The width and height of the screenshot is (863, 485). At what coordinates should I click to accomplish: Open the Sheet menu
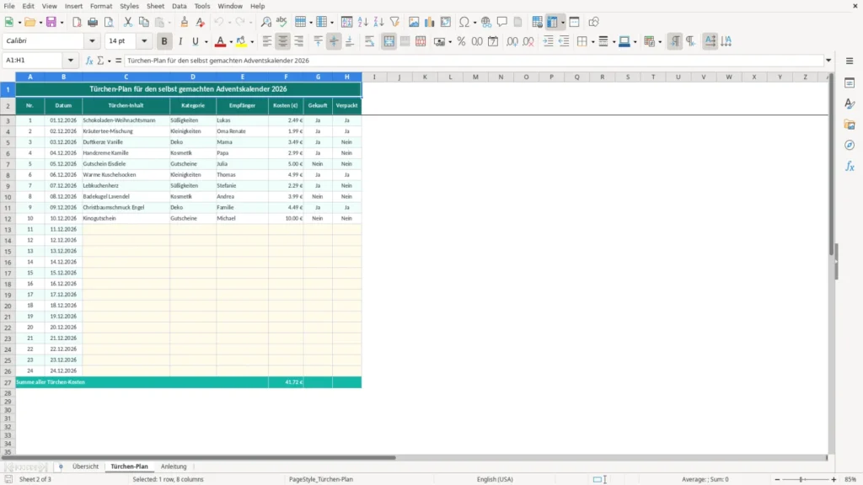155,6
